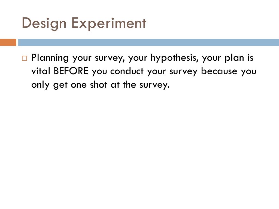Click the word "hypothesis," in first line

click(x=174, y=58)
